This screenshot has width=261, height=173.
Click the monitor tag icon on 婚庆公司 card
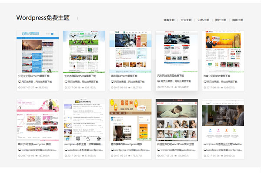(x=20, y=150)
